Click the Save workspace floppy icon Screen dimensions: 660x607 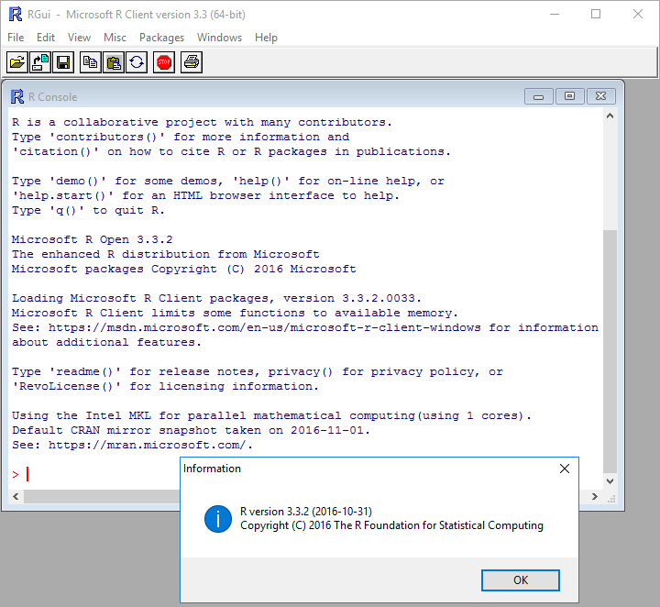63,62
